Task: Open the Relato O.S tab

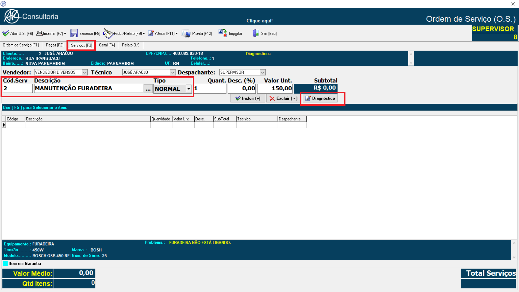Action: [131, 45]
